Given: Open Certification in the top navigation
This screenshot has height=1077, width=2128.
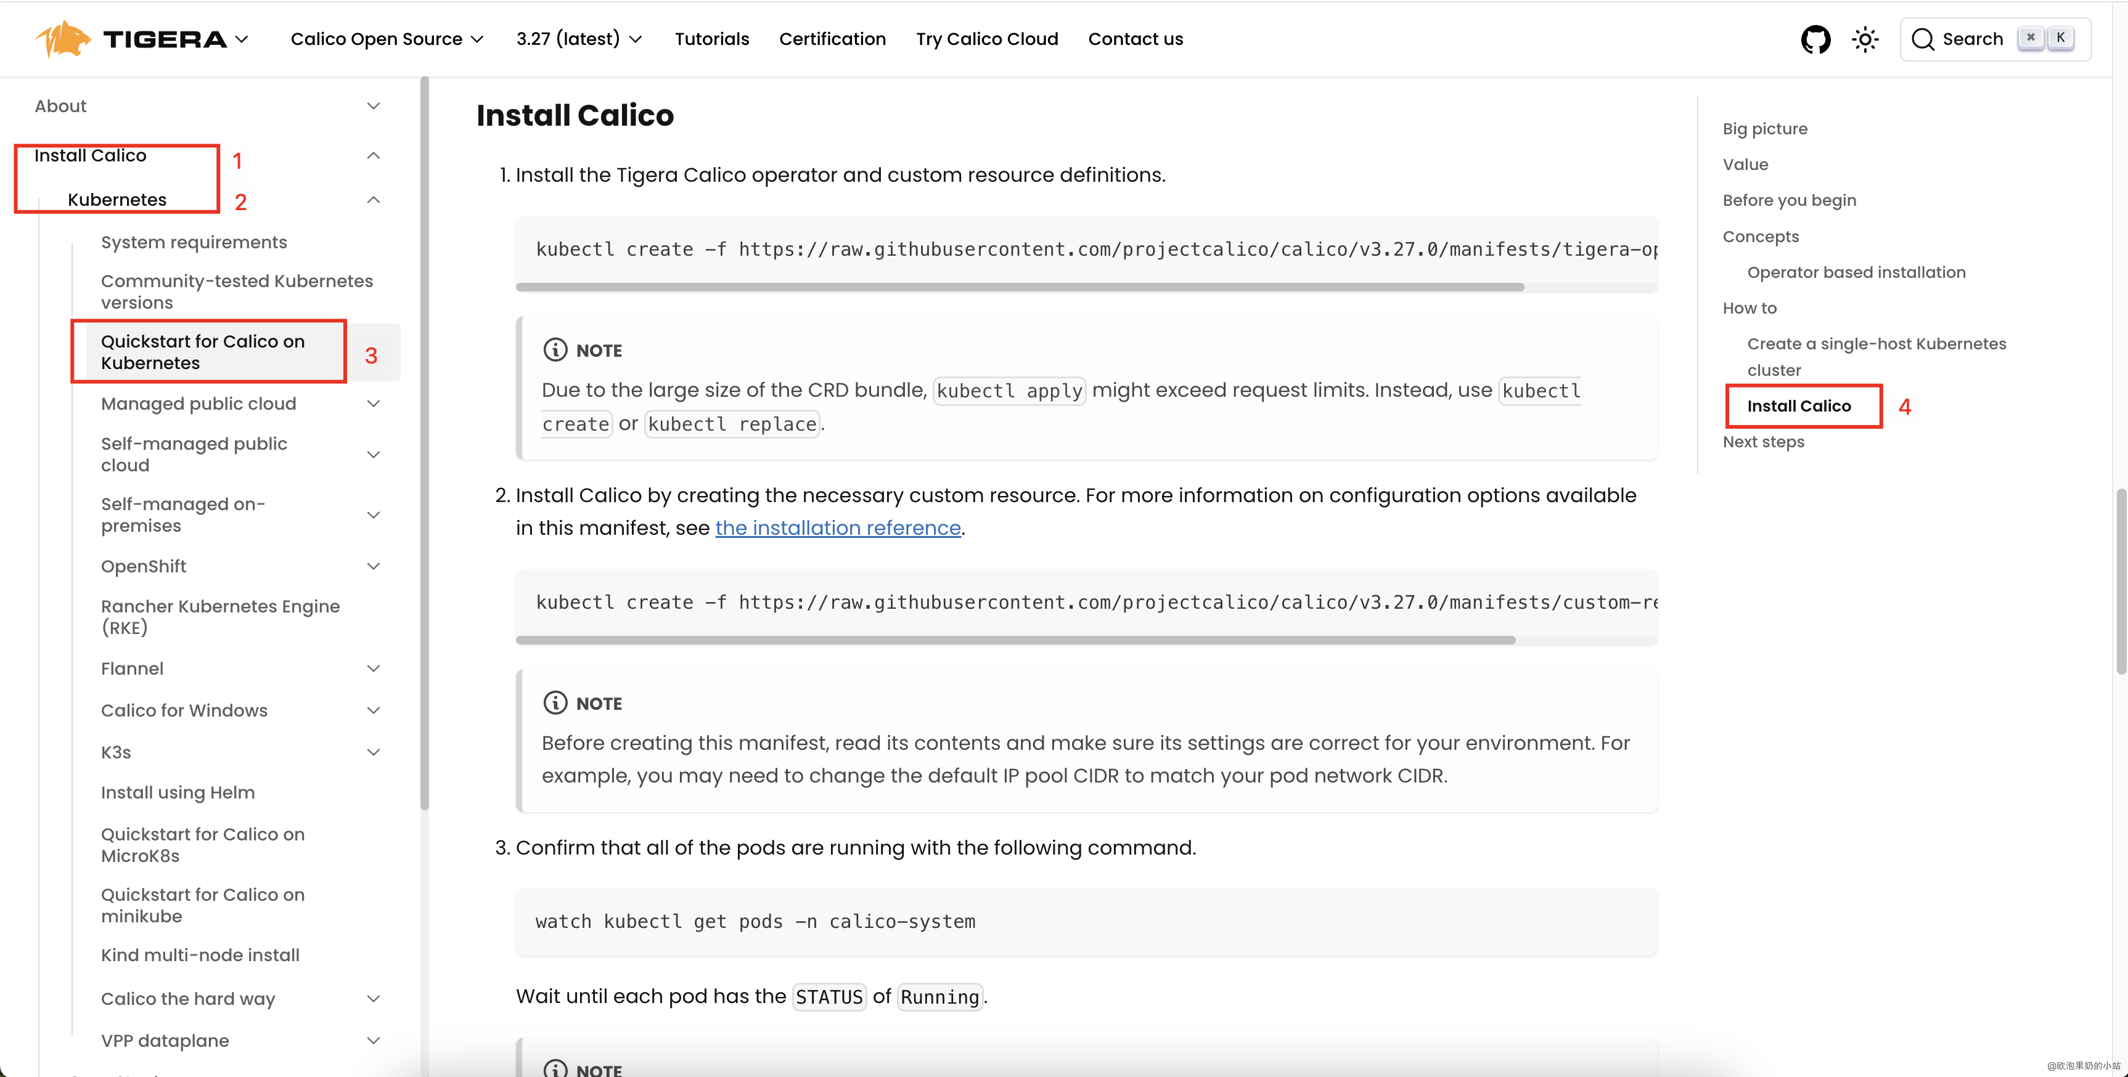Looking at the screenshot, I should coord(832,39).
